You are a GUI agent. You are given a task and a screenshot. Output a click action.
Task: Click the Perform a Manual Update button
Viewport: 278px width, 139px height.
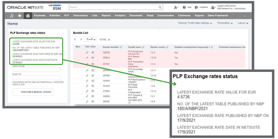pos(33,92)
